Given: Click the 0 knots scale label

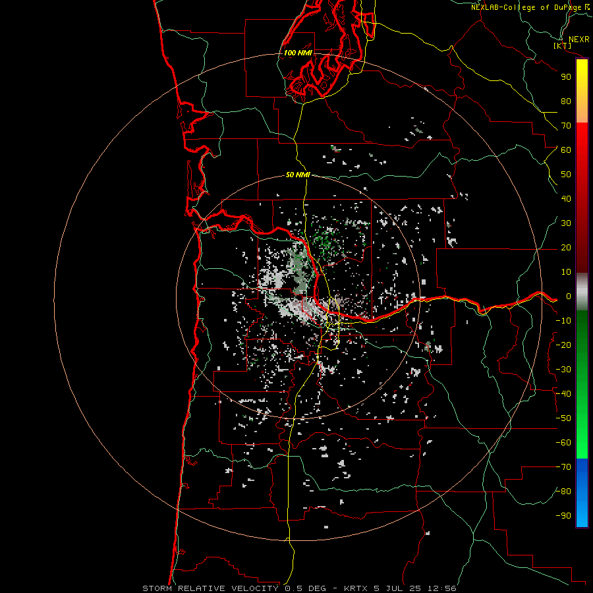Looking at the screenshot, I should click(x=568, y=296).
